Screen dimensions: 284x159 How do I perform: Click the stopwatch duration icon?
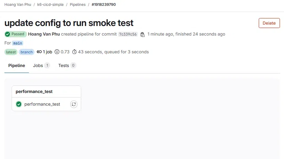coord(74,52)
